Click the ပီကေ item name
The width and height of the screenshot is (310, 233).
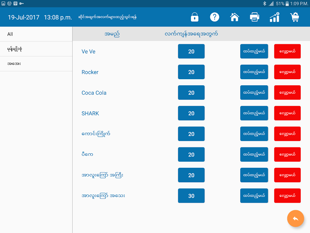[x=87, y=154]
